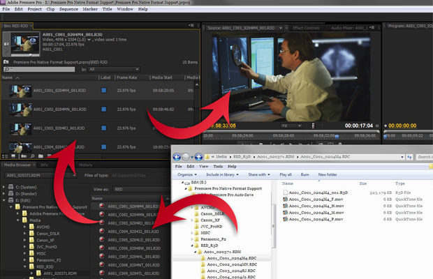Screen dimensions: 433x279
Task: Click the red R3D icon beside A001_C005_0204LD_001.R3D
Action: (102, 239)
